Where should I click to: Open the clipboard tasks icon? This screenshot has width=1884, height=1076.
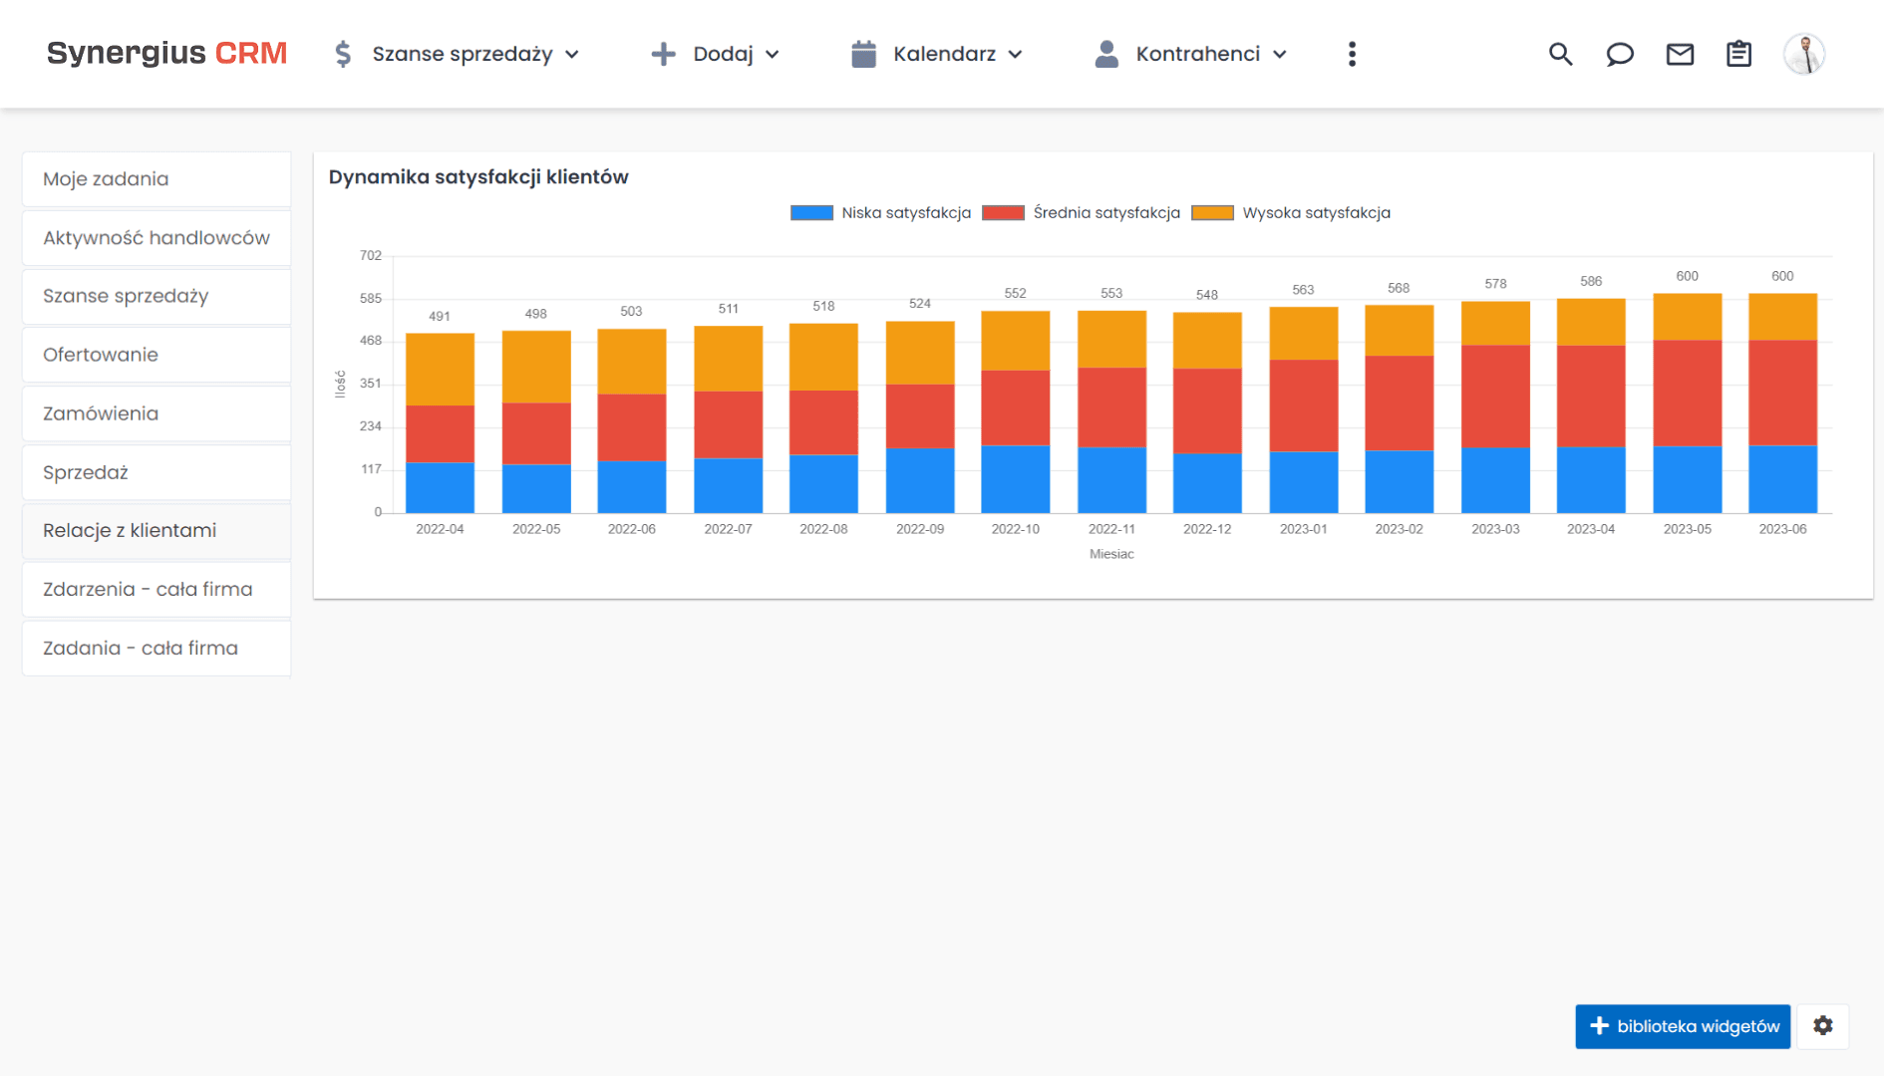click(x=1738, y=54)
